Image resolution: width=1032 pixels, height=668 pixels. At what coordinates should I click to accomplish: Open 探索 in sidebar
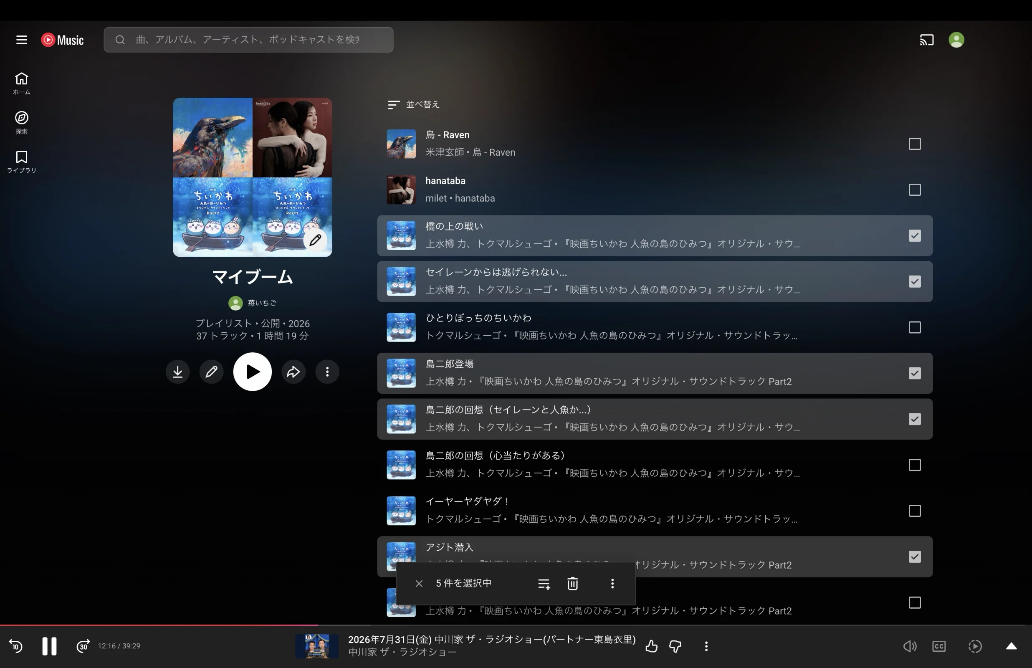[21, 122]
